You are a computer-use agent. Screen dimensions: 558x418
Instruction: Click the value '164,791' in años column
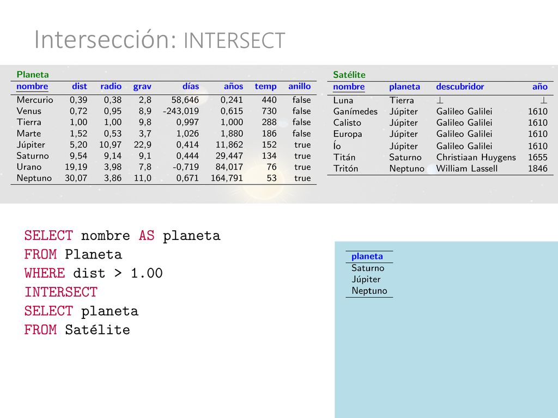tap(227, 178)
